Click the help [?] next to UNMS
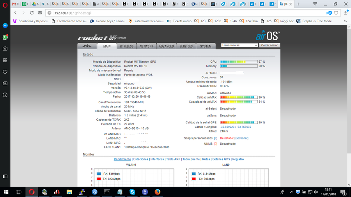Image resolution: width=351 pixels, height=197 pixels. pos(216,144)
